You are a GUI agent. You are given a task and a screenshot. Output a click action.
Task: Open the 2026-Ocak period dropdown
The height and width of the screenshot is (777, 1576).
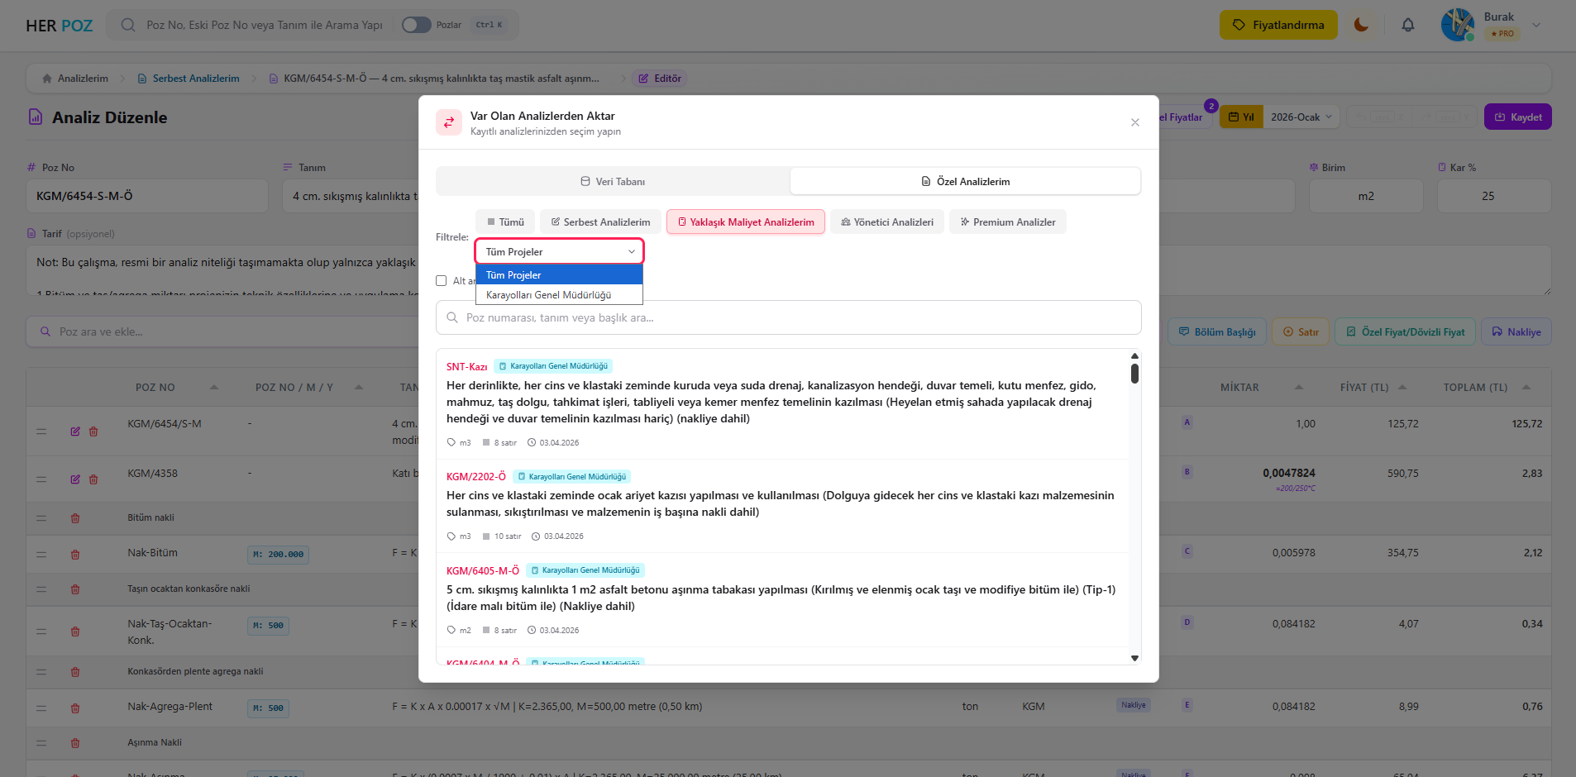tap(1301, 117)
